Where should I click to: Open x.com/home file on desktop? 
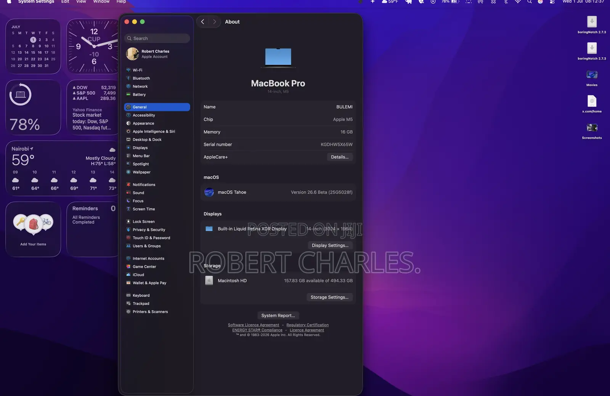pyautogui.click(x=592, y=104)
